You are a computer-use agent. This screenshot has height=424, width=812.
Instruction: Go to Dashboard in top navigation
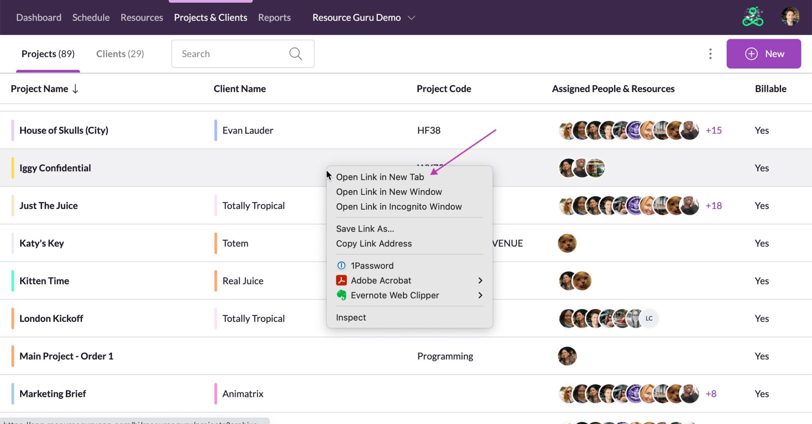click(x=38, y=17)
